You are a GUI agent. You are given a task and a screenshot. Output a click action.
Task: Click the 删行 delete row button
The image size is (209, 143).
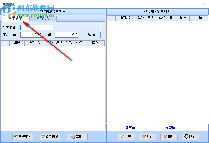coord(169,137)
